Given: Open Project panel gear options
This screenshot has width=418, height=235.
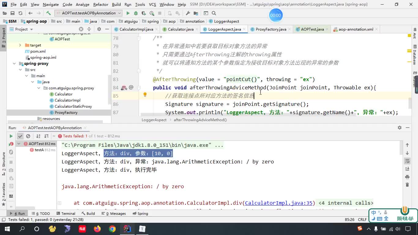Looking at the screenshot, I should [99, 29].
